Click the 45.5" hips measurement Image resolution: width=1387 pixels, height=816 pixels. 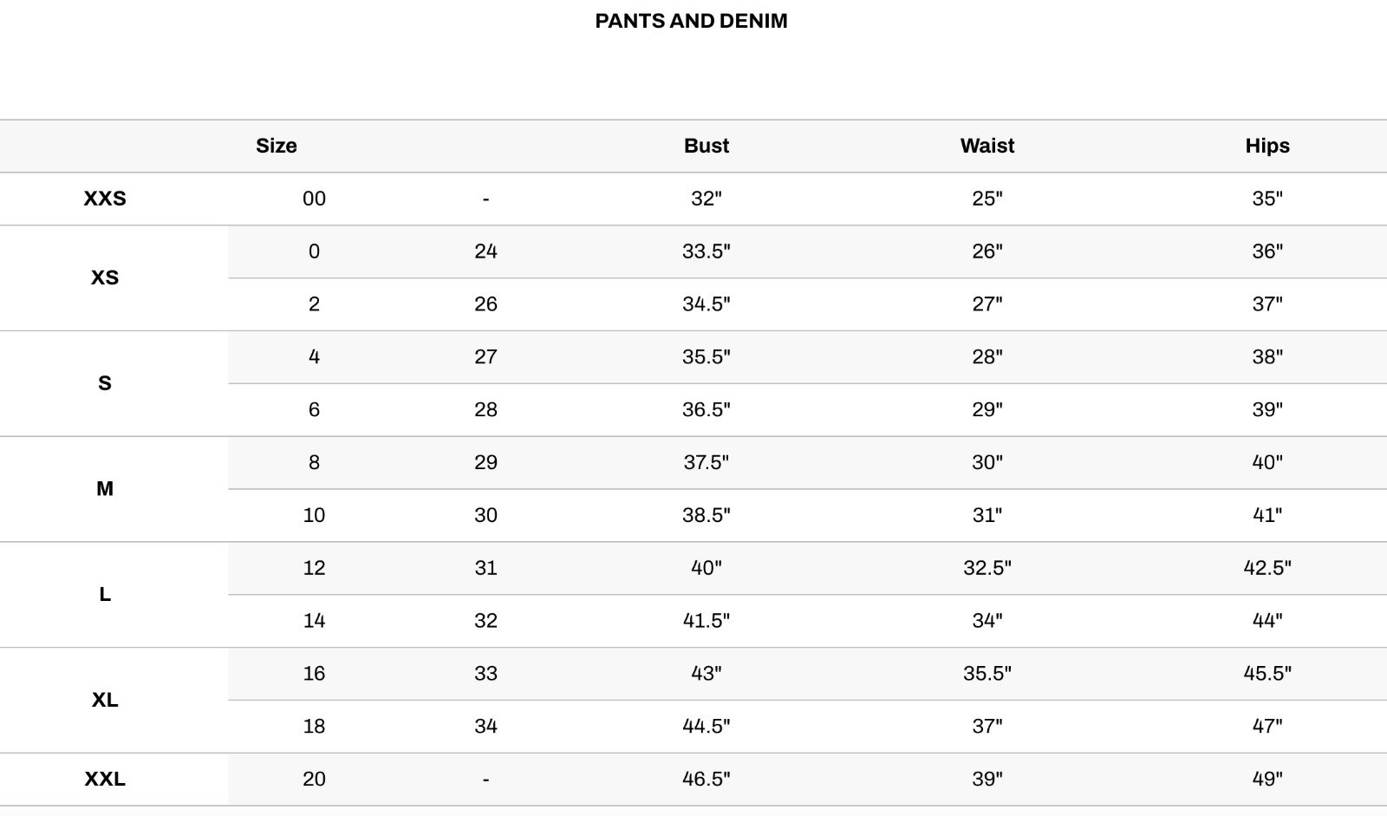click(x=1267, y=674)
